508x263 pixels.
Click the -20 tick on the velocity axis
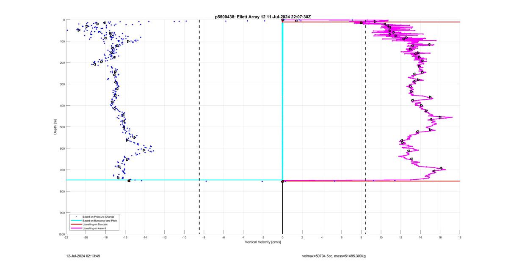click(x=86, y=238)
